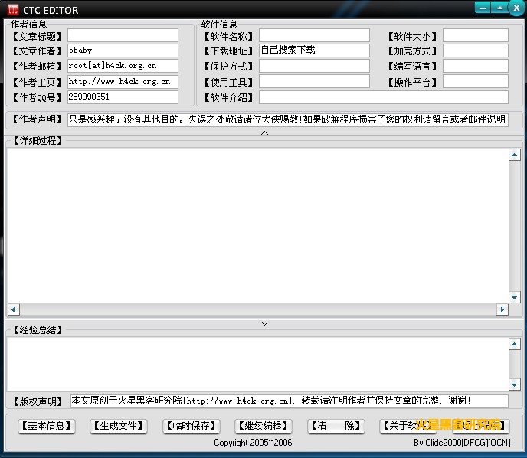Collapse the top info panel with the up chevron
The width and height of the screenshot is (527, 458).
tap(264, 133)
